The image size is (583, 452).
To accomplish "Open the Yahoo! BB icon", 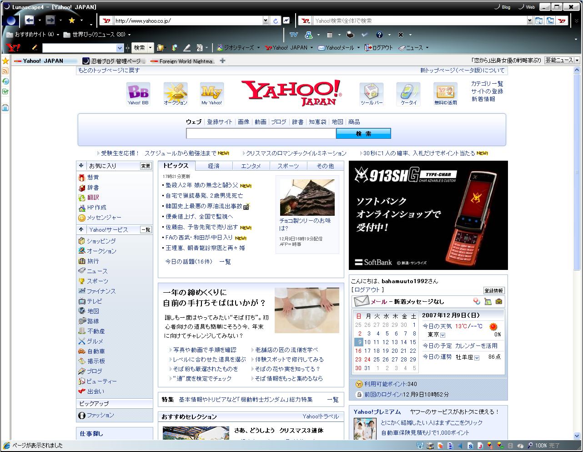I will click(138, 94).
